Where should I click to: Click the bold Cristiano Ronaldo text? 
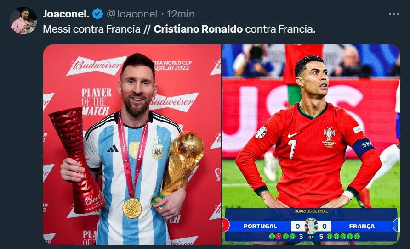(x=198, y=29)
